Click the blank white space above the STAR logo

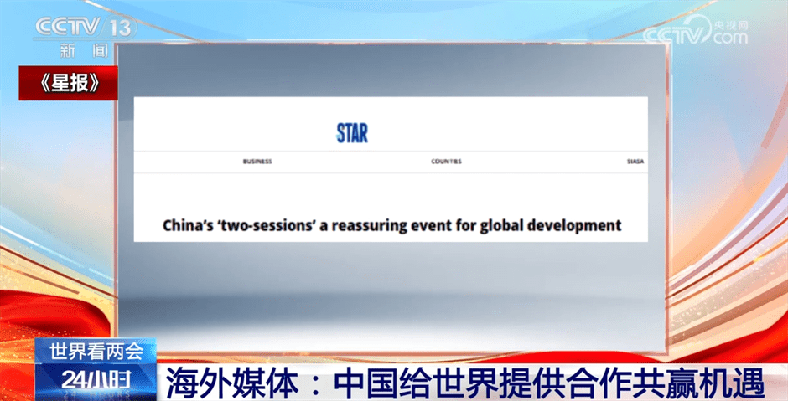tap(391, 108)
